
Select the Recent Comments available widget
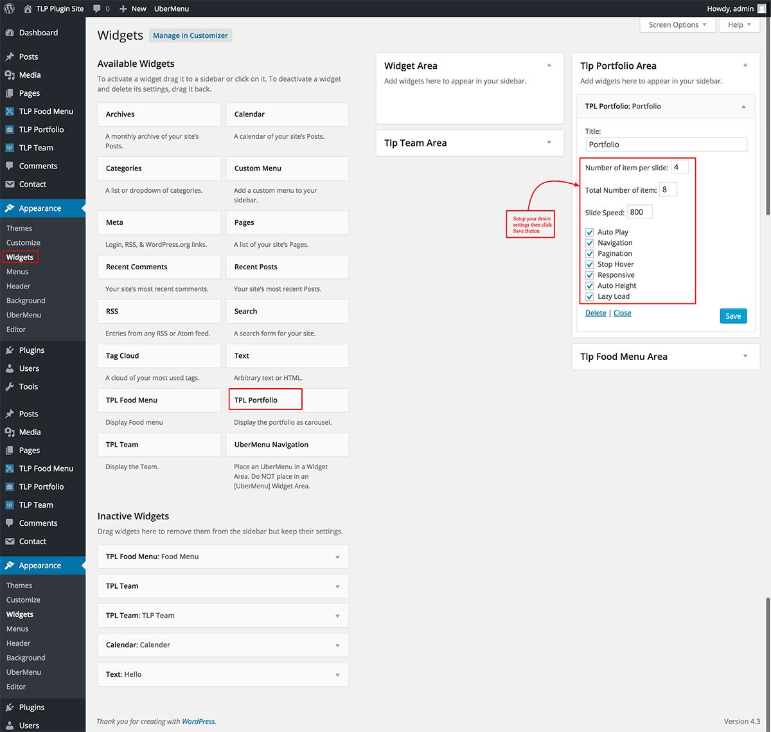click(x=159, y=267)
